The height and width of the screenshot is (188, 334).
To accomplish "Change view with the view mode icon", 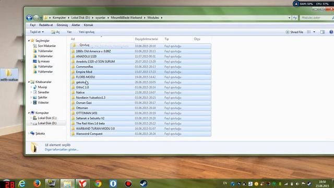I will [309, 32].
